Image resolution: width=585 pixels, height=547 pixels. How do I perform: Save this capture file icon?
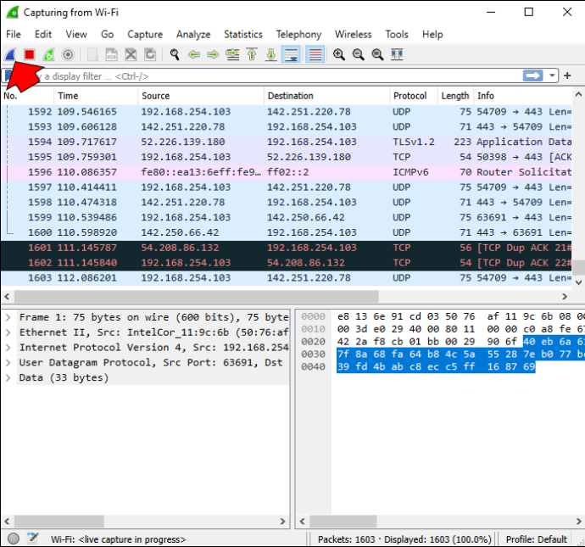(112, 55)
